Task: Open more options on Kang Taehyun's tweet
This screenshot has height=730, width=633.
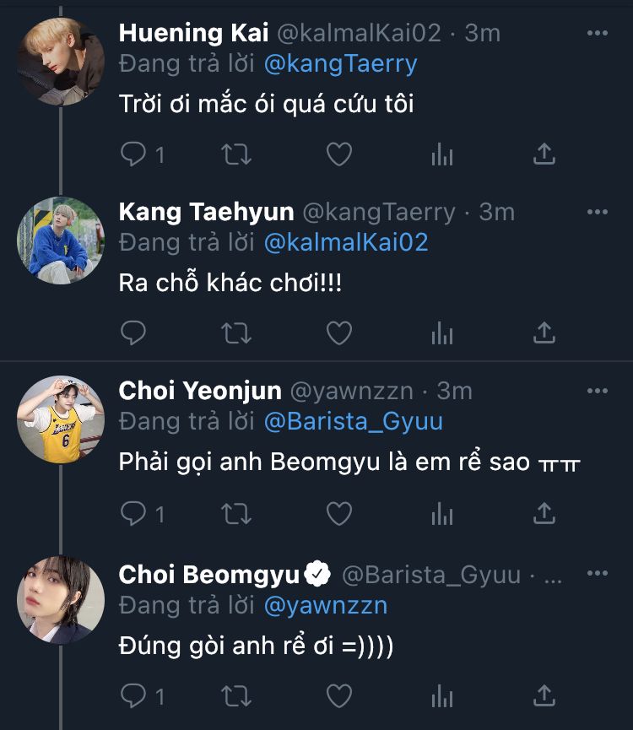Action: coord(597,212)
